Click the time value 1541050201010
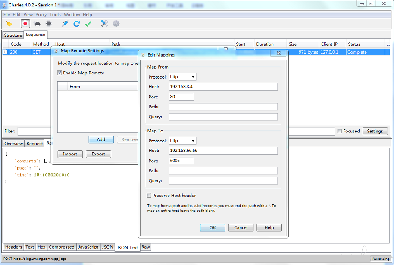 [52, 175]
